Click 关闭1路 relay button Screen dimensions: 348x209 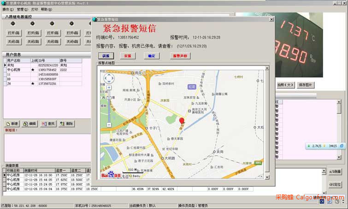coord(14,42)
